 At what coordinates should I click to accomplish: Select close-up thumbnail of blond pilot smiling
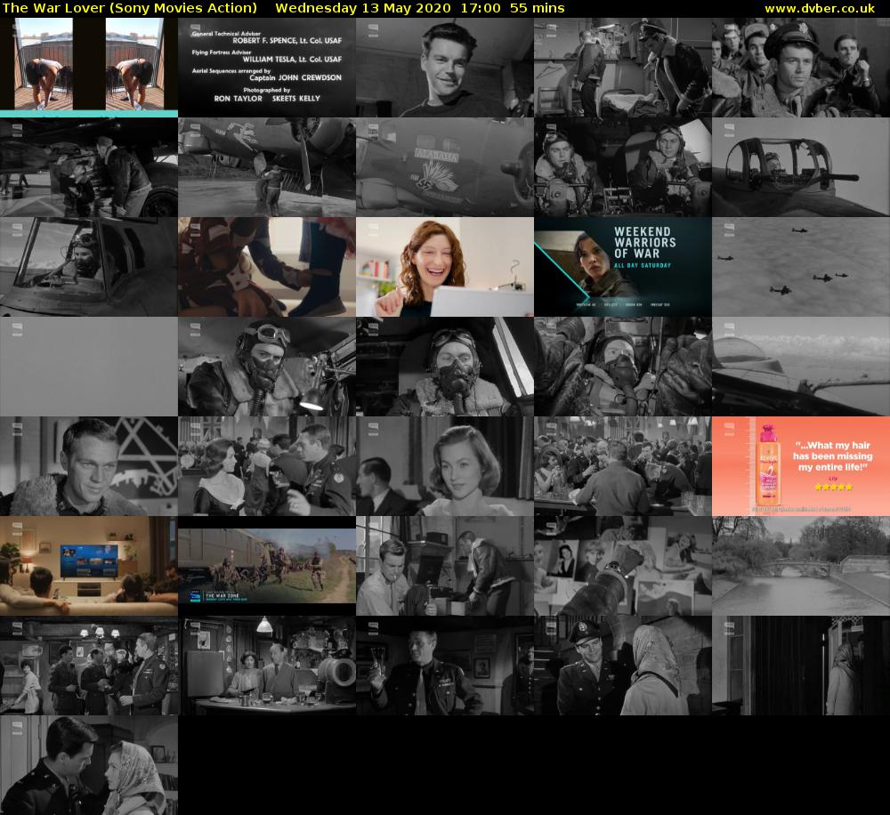[x=88, y=466]
